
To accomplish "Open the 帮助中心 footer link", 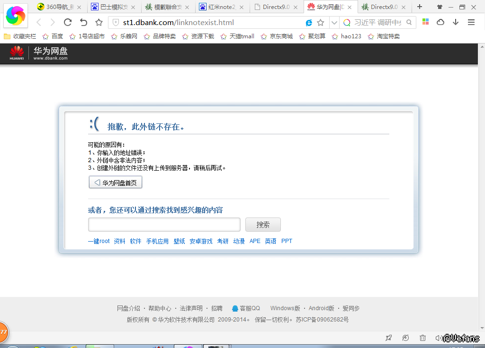I will (x=160, y=308).
